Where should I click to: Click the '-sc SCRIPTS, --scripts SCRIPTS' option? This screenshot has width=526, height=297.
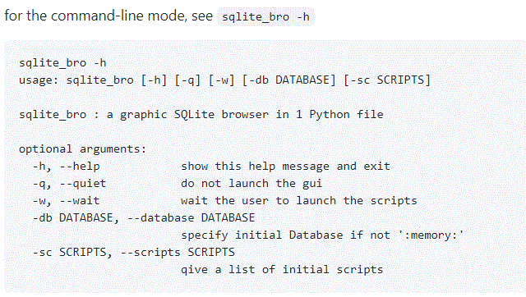pos(133,252)
